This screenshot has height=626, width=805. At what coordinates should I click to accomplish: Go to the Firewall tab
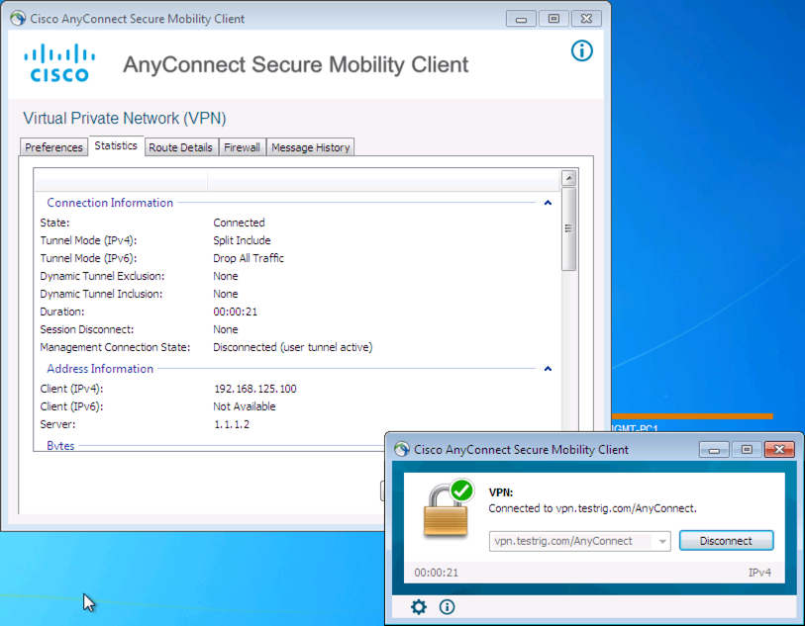(x=242, y=147)
